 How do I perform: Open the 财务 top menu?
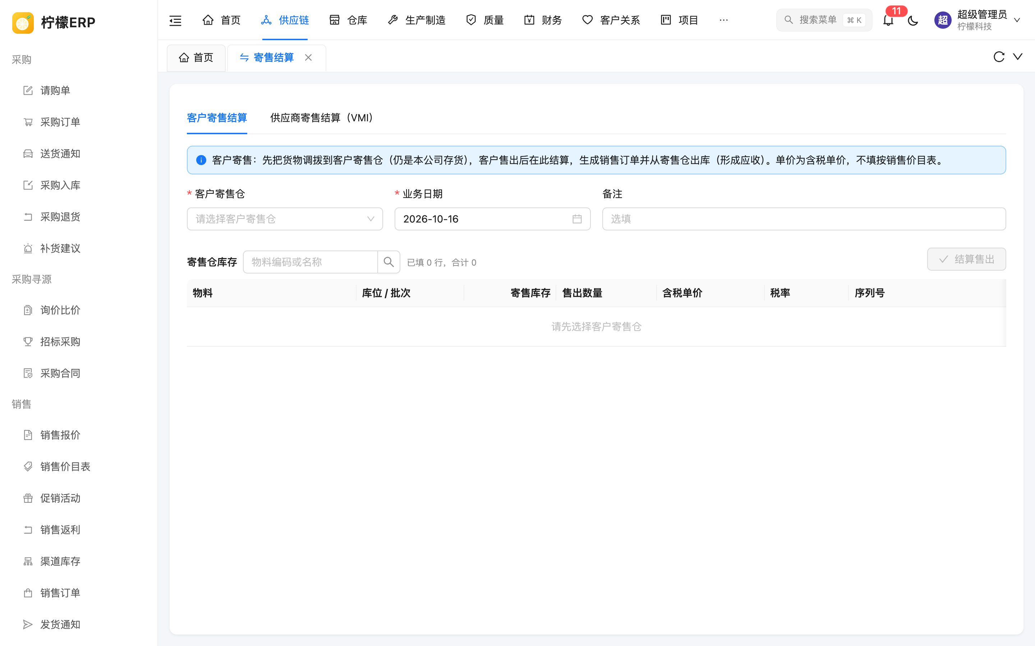coord(543,20)
